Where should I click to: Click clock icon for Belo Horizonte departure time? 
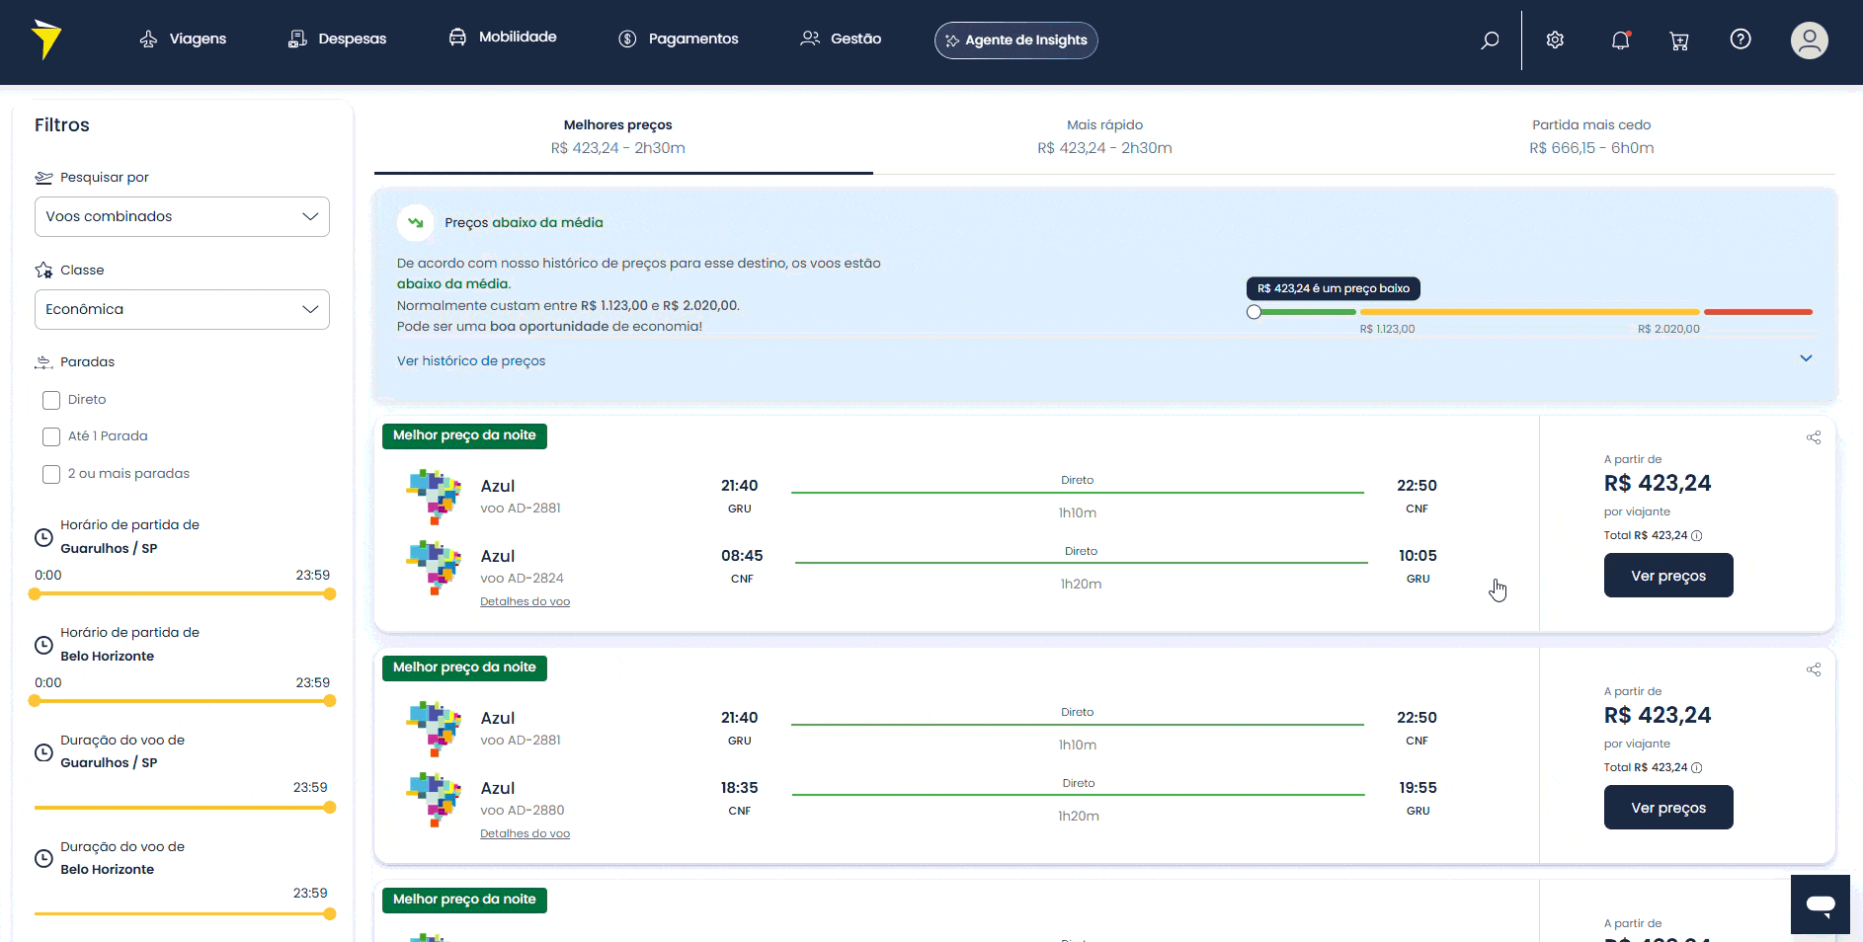(x=43, y=645)
